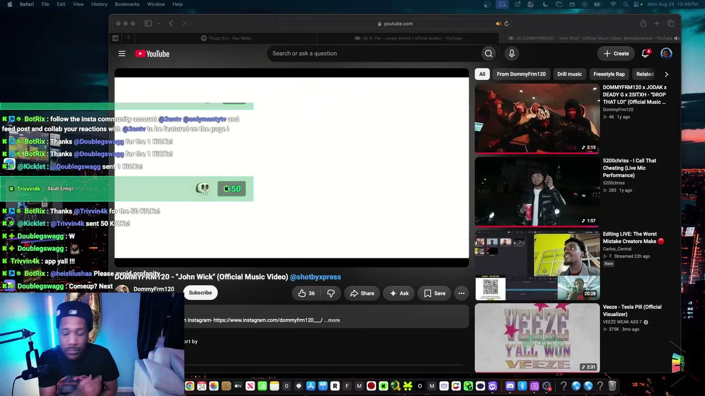Mute the John Wick tab's speaker icon

[676, 38]
